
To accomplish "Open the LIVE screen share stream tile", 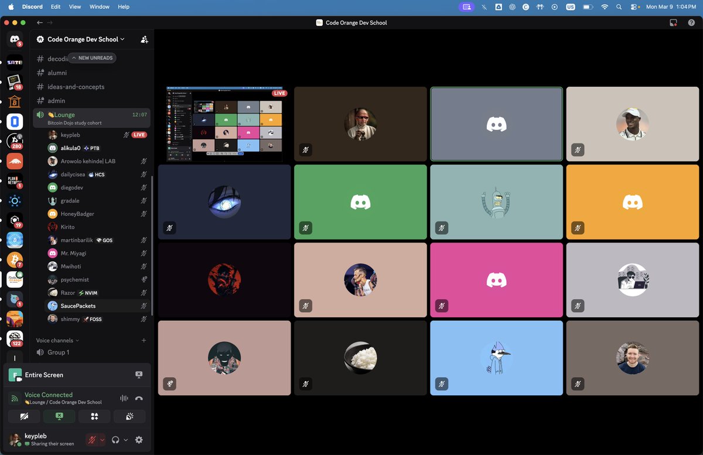I will [224, 124].
